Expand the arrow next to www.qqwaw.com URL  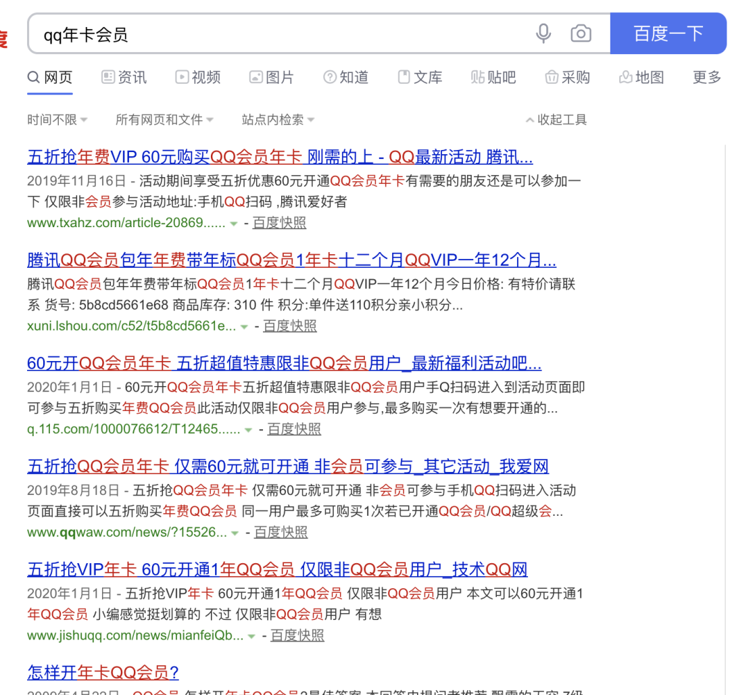pos(235,533)
